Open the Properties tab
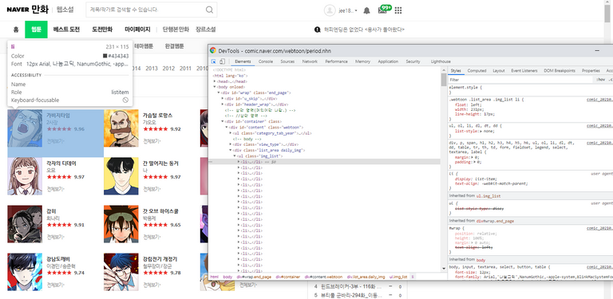The width and height of the screenshot is (613, 299). pyautogui.click(x=591, y=71)
